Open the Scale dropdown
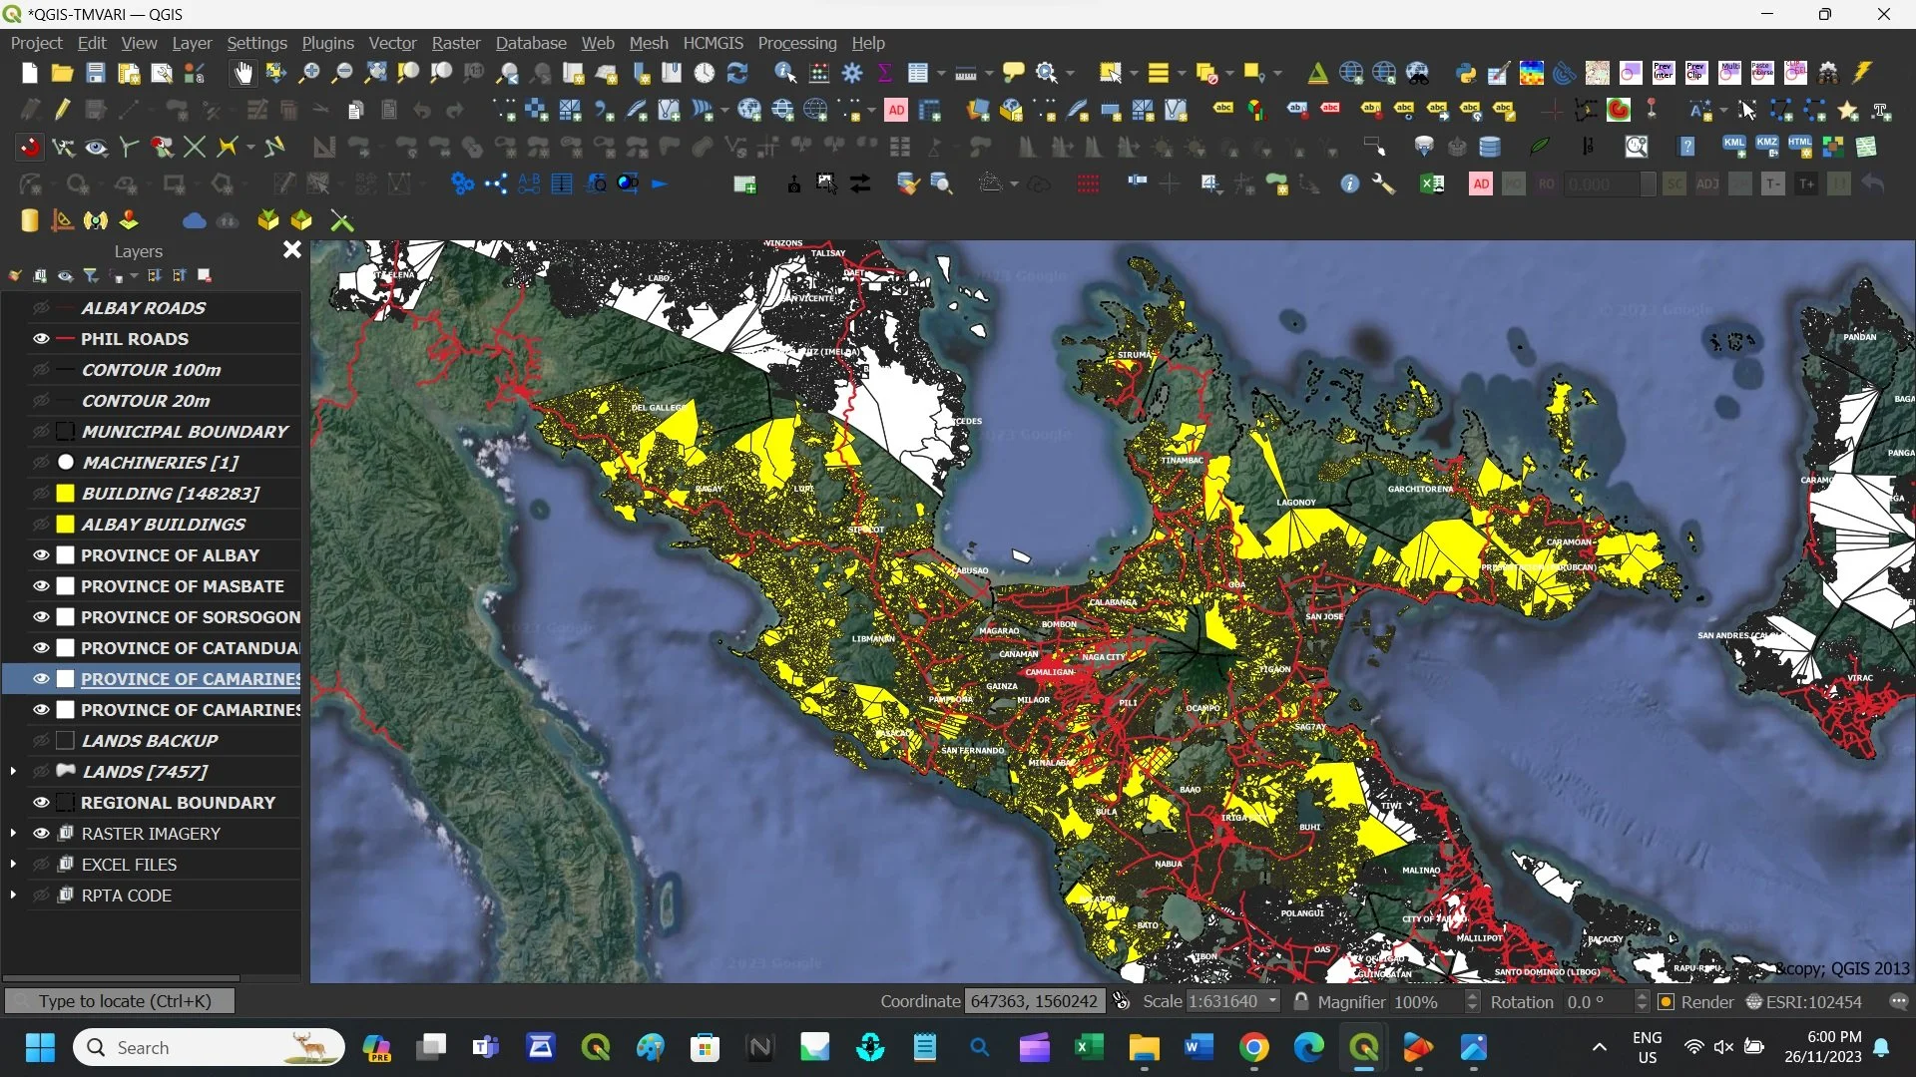The image size is (1916, 1077). click(x=1271, y=1001)
